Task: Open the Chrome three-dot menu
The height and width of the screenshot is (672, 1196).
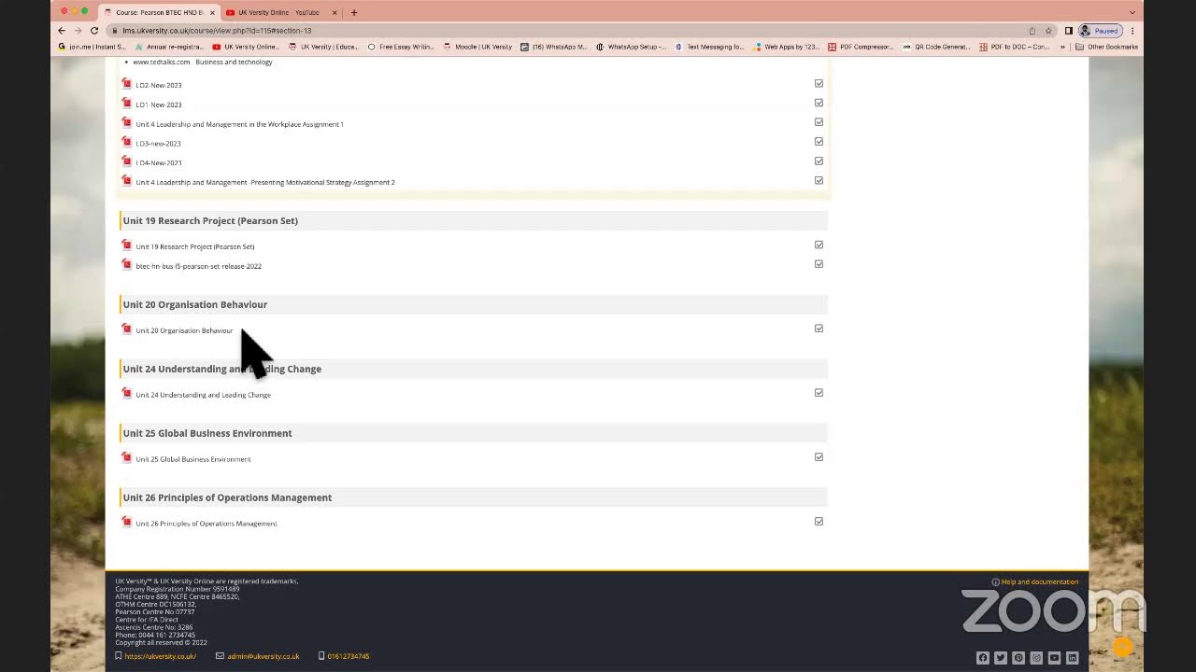Action: click(x=1132, y=30)
